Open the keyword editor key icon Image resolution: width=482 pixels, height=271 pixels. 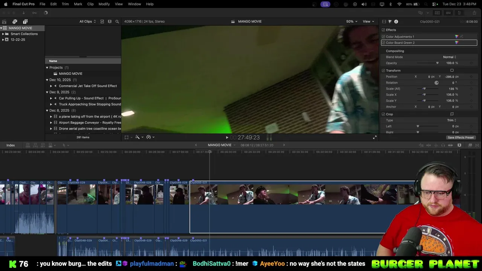34,13
